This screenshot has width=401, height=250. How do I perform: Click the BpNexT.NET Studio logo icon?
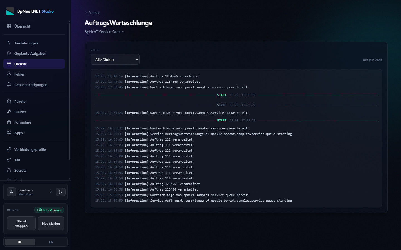point(10,11)
